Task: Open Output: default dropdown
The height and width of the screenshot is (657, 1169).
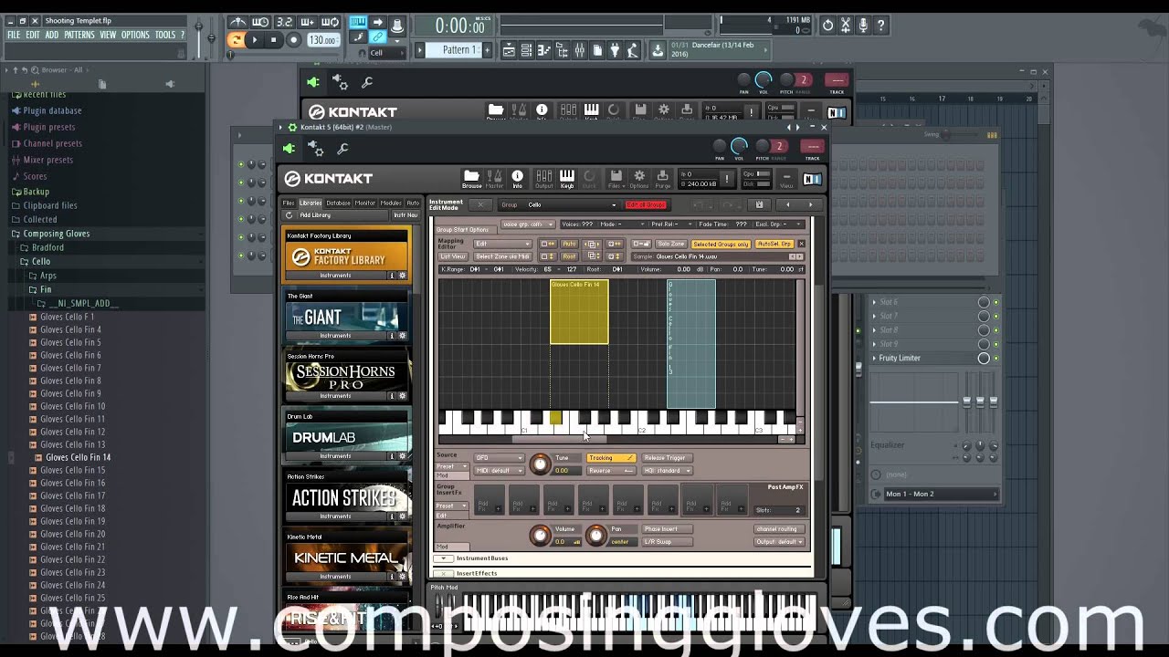Action: coord(780,542)
